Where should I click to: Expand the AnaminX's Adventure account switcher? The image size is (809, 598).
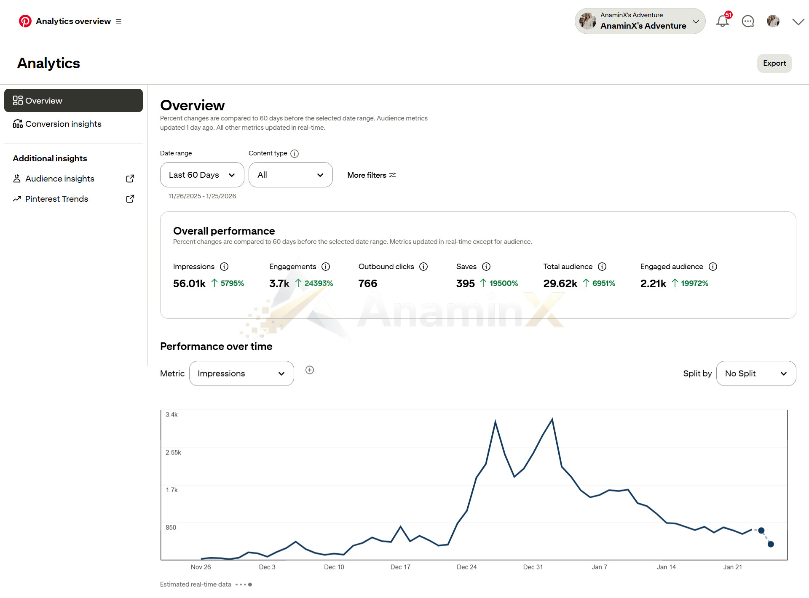[640, 21]
